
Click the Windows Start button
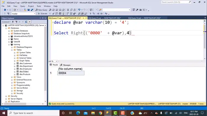(4, 113)
